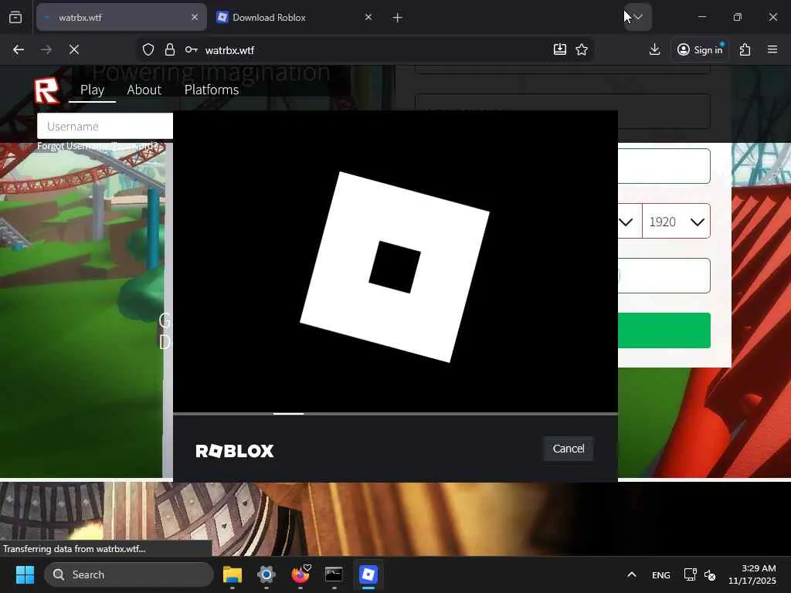This screenshot has width=791, height=593.
Task: Open a new browser tab
Action: [x=398, y=18]
